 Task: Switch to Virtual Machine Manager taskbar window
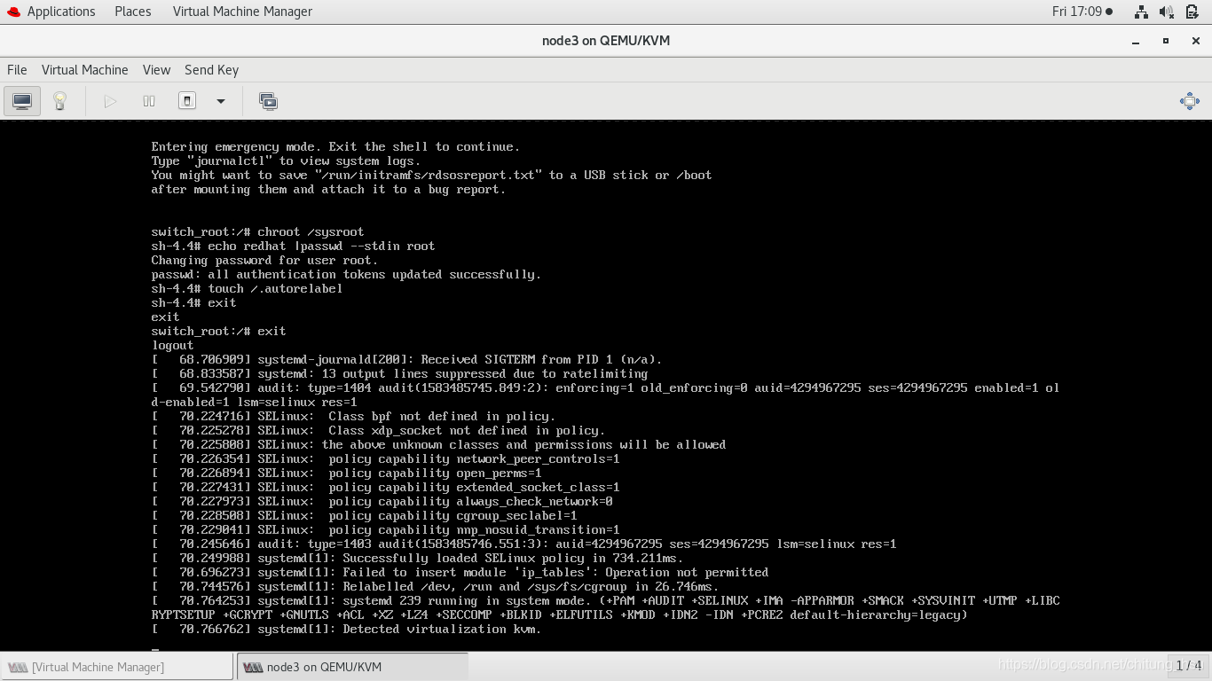click(x=117, y=667)
